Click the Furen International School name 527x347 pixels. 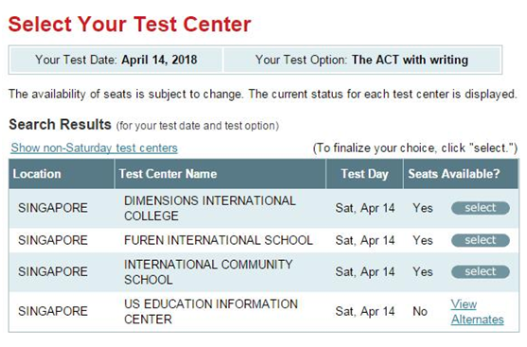[219, 240]
